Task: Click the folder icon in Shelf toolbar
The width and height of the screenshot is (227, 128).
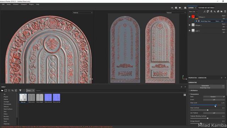Action: pyautogui.click(x=2, y=90)
